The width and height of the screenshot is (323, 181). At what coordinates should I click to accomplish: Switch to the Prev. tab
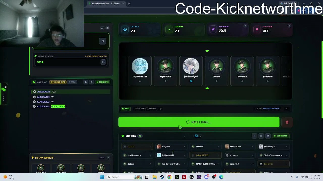pyautogui.click(x=72, y=82)
